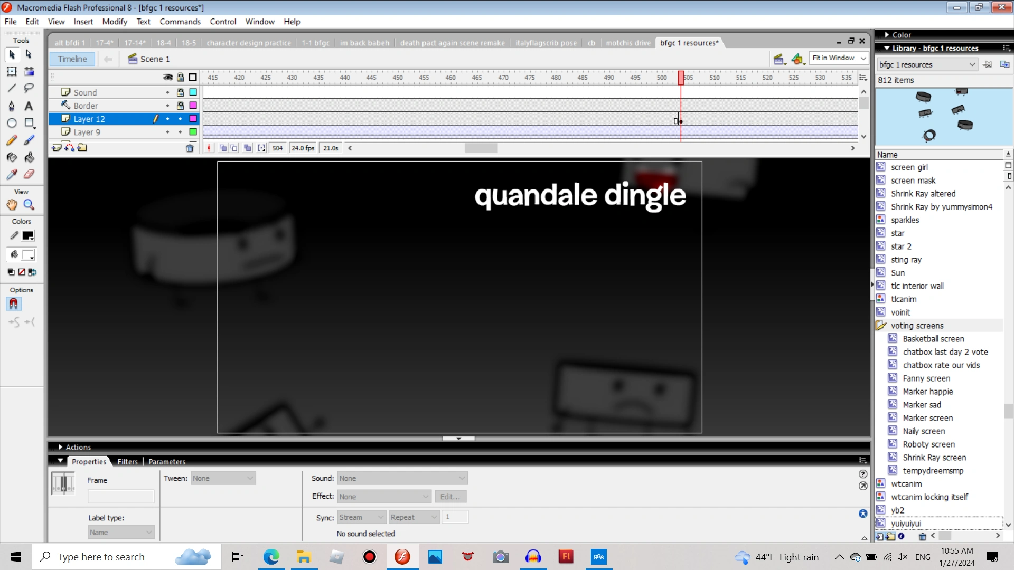Open the Sync Stream dropdown
Viewport: 1014px width, 570px height.
[361, 517]
